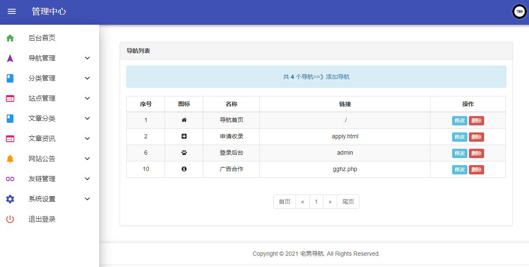The width and height of the screenshot is (529, 267).
Task: Click the green home icon in sidebar
Action: tap(10, 38)
